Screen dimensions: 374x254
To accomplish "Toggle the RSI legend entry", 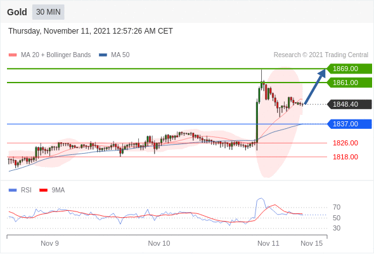I will click(x=20, y=190).
